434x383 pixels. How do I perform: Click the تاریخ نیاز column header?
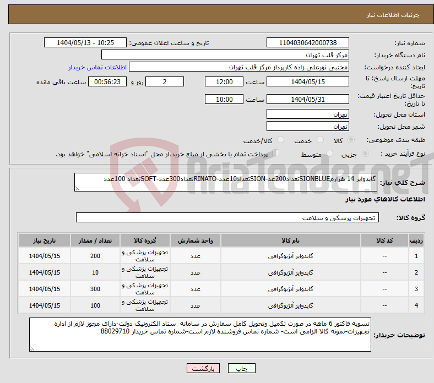pos(44,240)
